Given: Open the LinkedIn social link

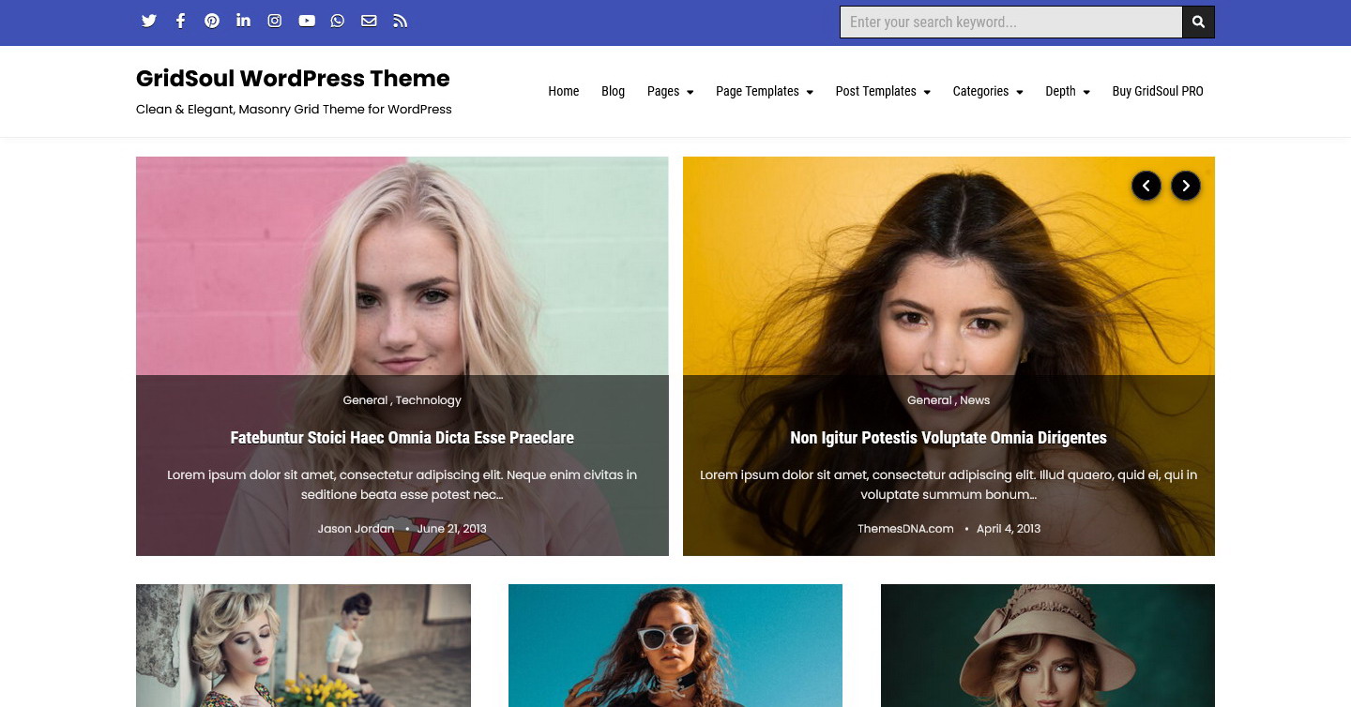Looking at the screenshot, I should [x=243, y=21].
